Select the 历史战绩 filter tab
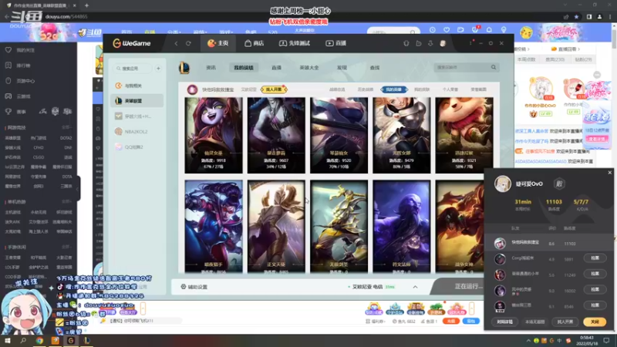The image size is (617, 347). click(x=365, y=89)
